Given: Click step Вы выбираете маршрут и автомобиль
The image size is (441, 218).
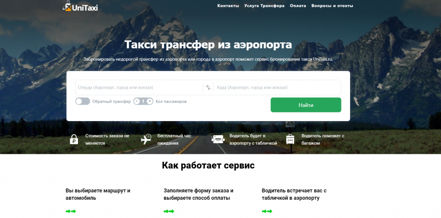Looking at the screenshot, I should coord(98,194).
